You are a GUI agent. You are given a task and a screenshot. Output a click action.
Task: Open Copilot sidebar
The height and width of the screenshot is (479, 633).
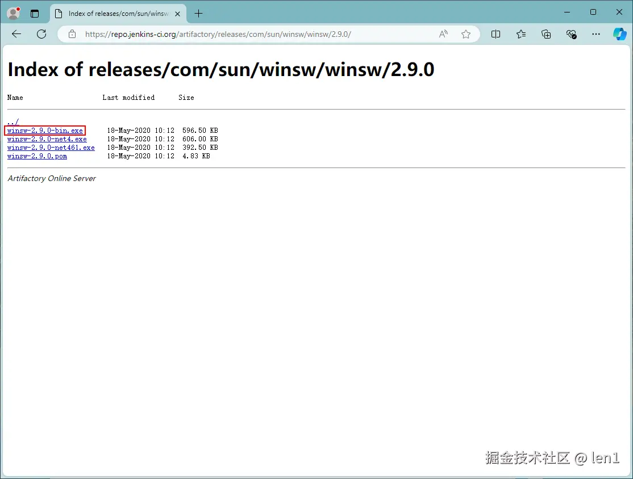click(x=620, y=34)
